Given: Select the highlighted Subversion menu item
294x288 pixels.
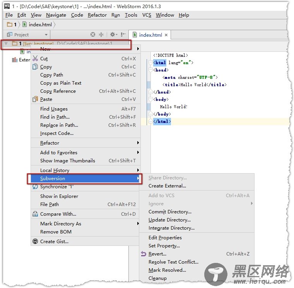Looking at the screenshot, I should coord(86,178).
